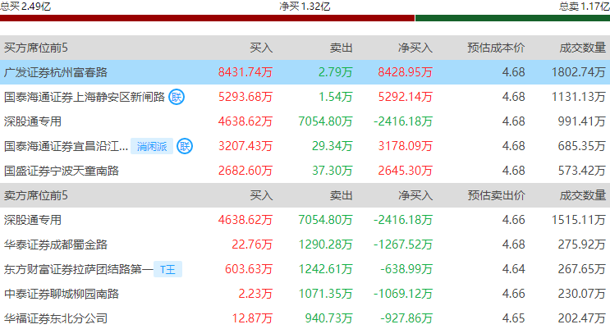Click the 买方席位前5 header
The width and height of the screenshot is (610, 329).
point(36,48)
